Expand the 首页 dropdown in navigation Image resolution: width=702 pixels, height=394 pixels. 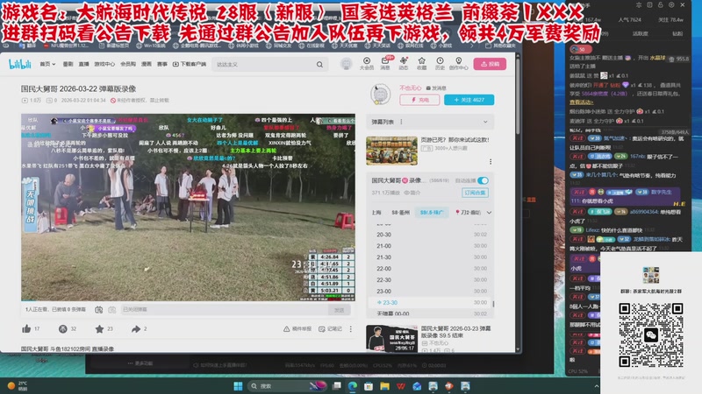47,64
